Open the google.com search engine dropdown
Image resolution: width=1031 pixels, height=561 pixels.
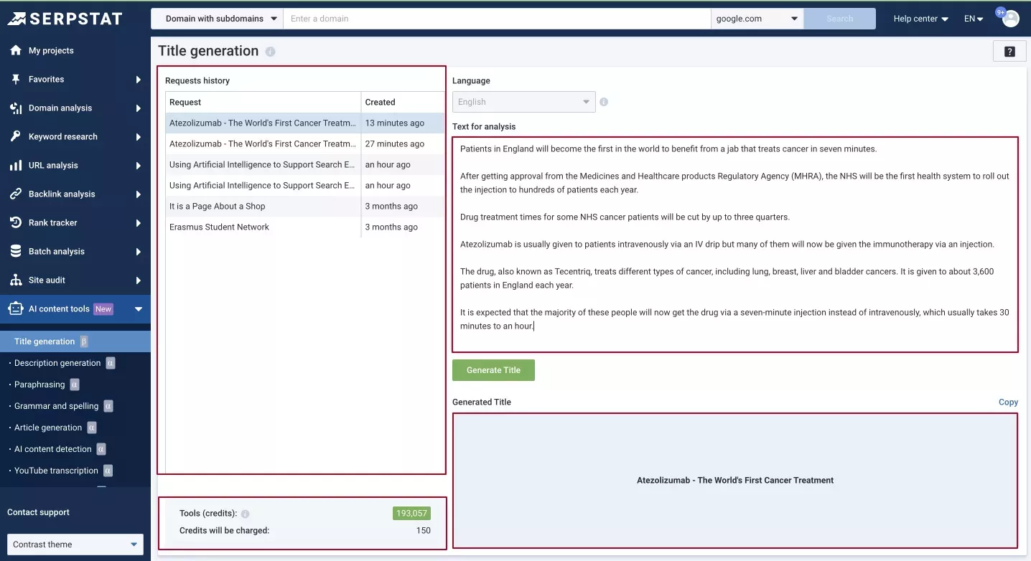pyautogui.click(x=757, y=19)
